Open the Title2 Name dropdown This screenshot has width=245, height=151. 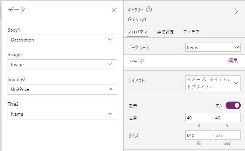(62, 114)
